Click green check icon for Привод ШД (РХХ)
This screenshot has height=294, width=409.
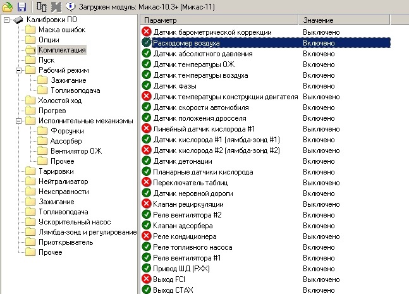coord(146,268)
